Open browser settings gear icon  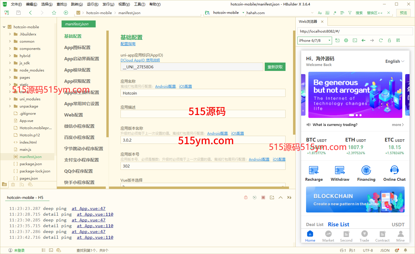[346, 40]
